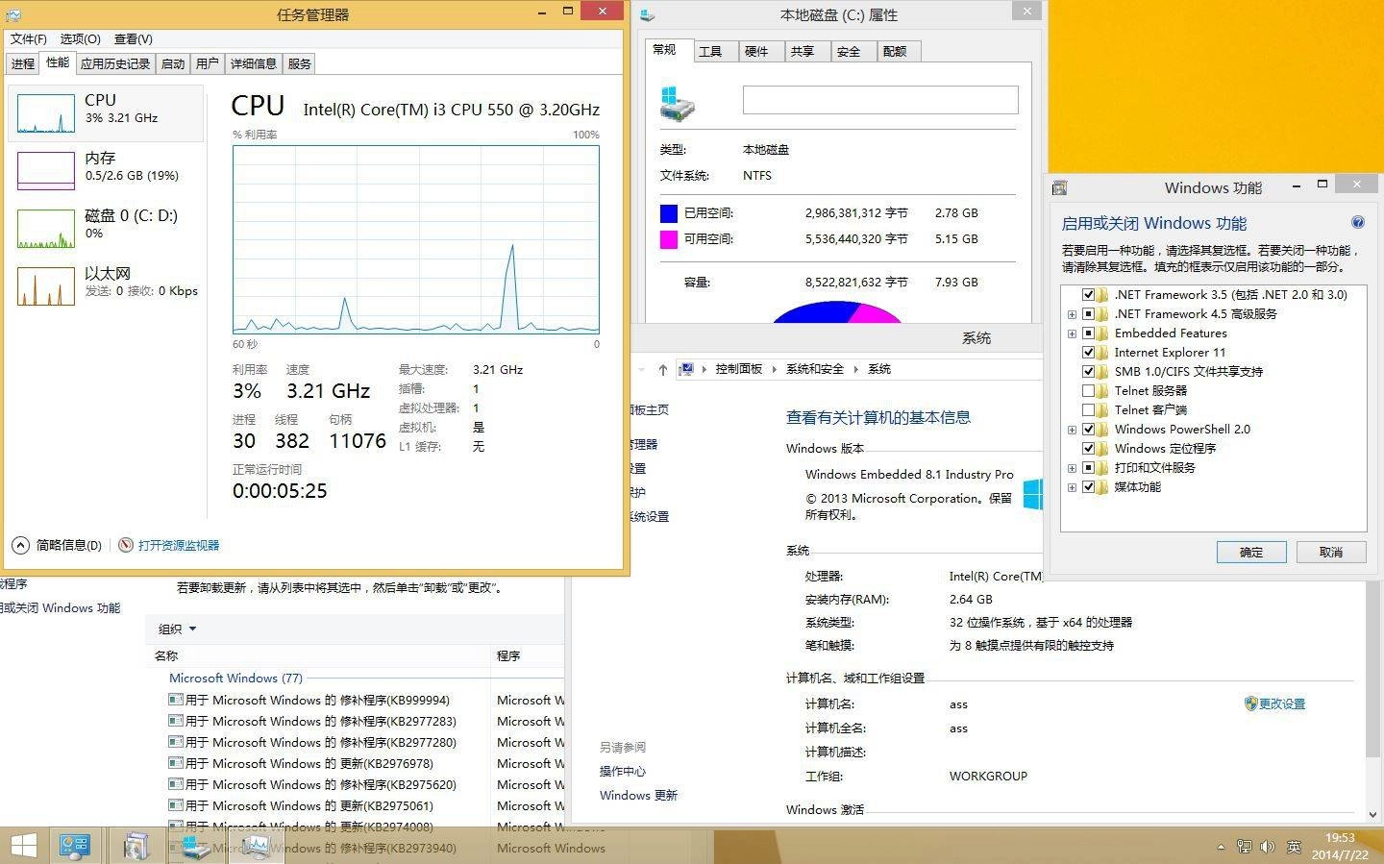Viewport: 1384px width, 864px height.
Task: Click the control panel icon in address bar
Action: coord(686,369)
